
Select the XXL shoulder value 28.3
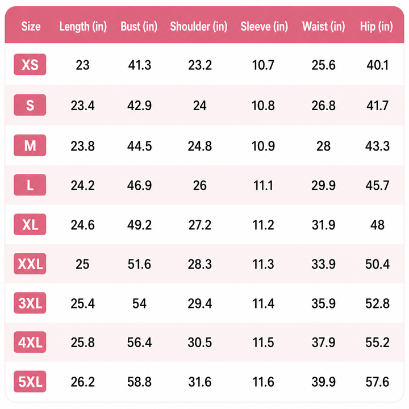coord(200,264)
